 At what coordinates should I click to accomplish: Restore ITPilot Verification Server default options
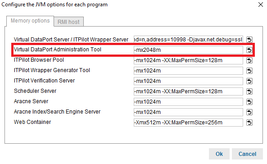[249, 81]
